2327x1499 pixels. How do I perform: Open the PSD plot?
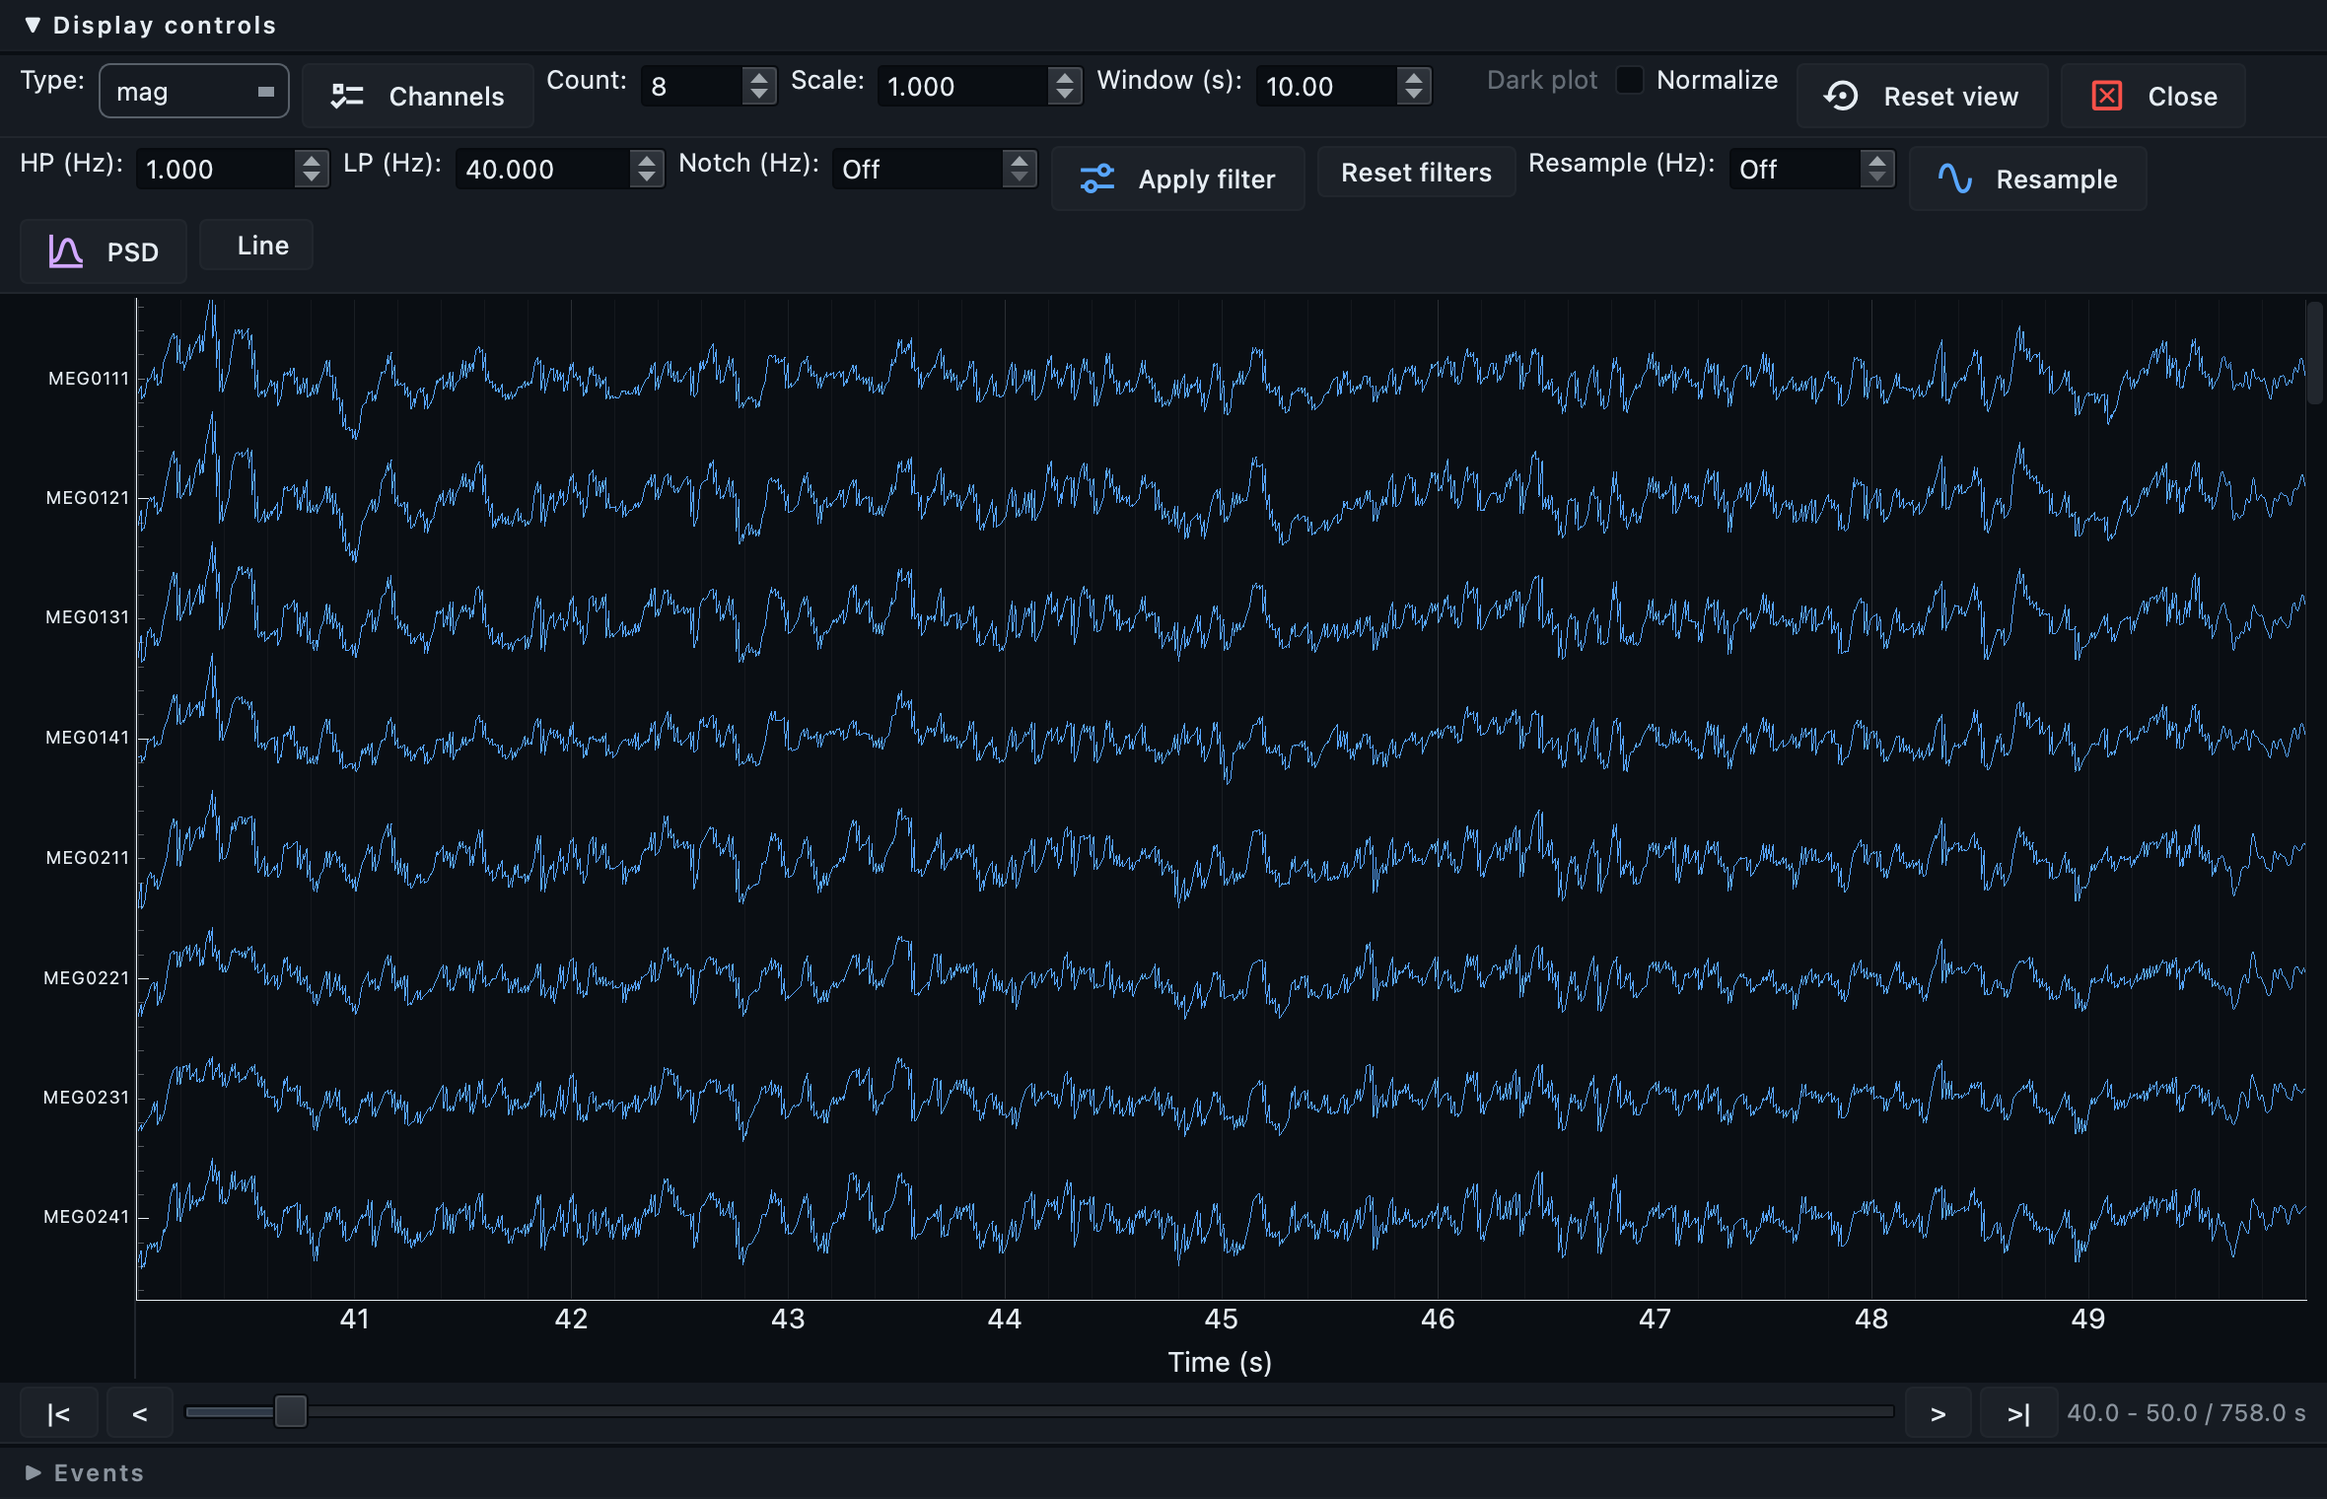click(x=104, y=251)
